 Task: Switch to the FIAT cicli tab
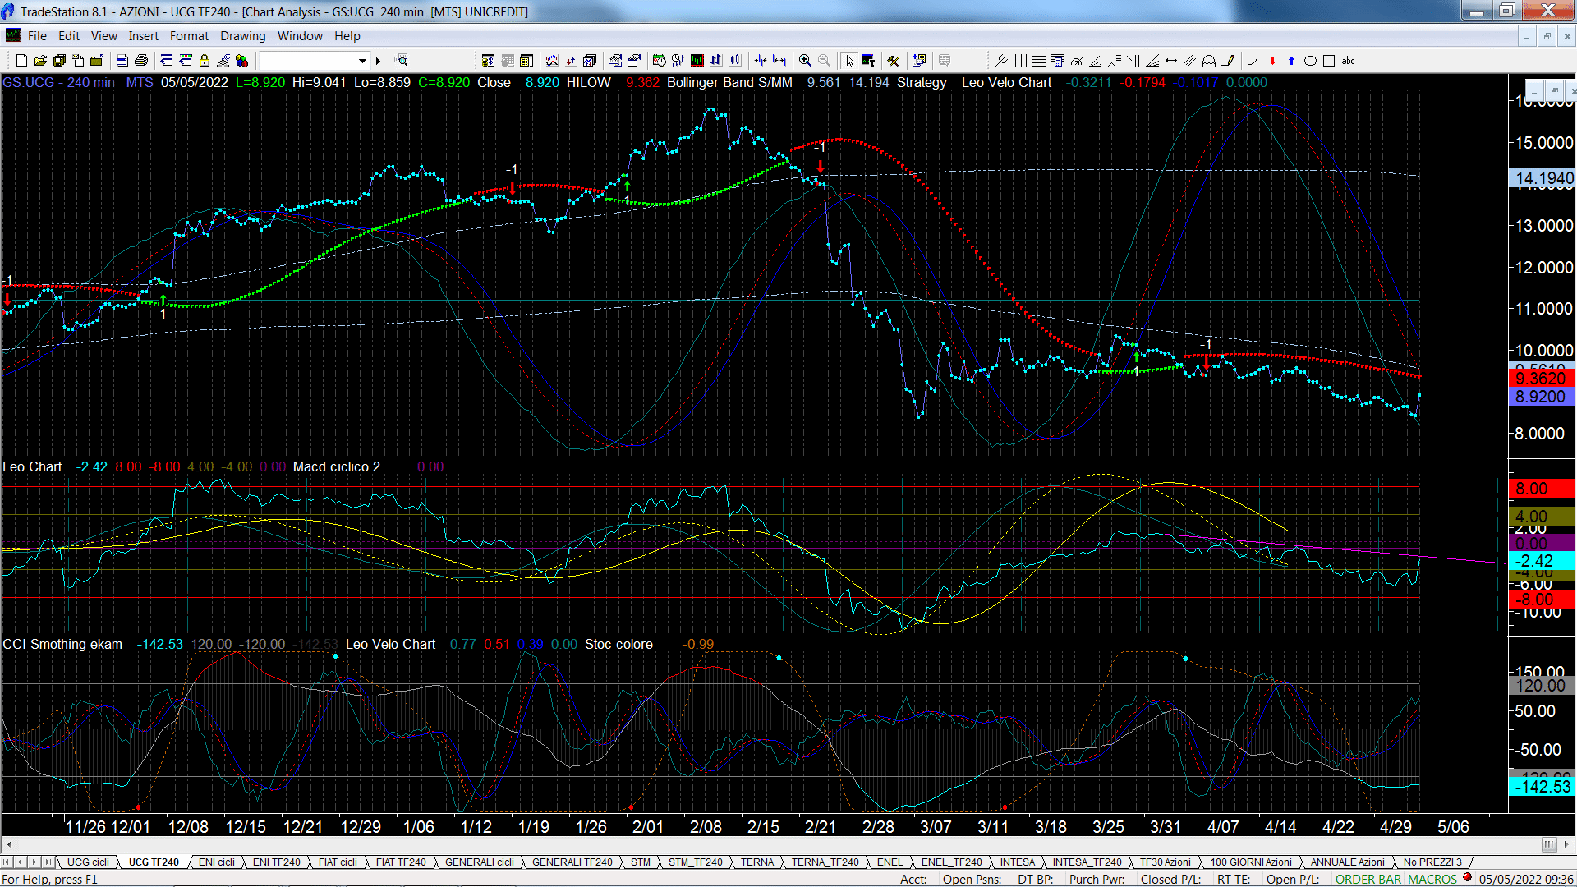coord(338,862)
